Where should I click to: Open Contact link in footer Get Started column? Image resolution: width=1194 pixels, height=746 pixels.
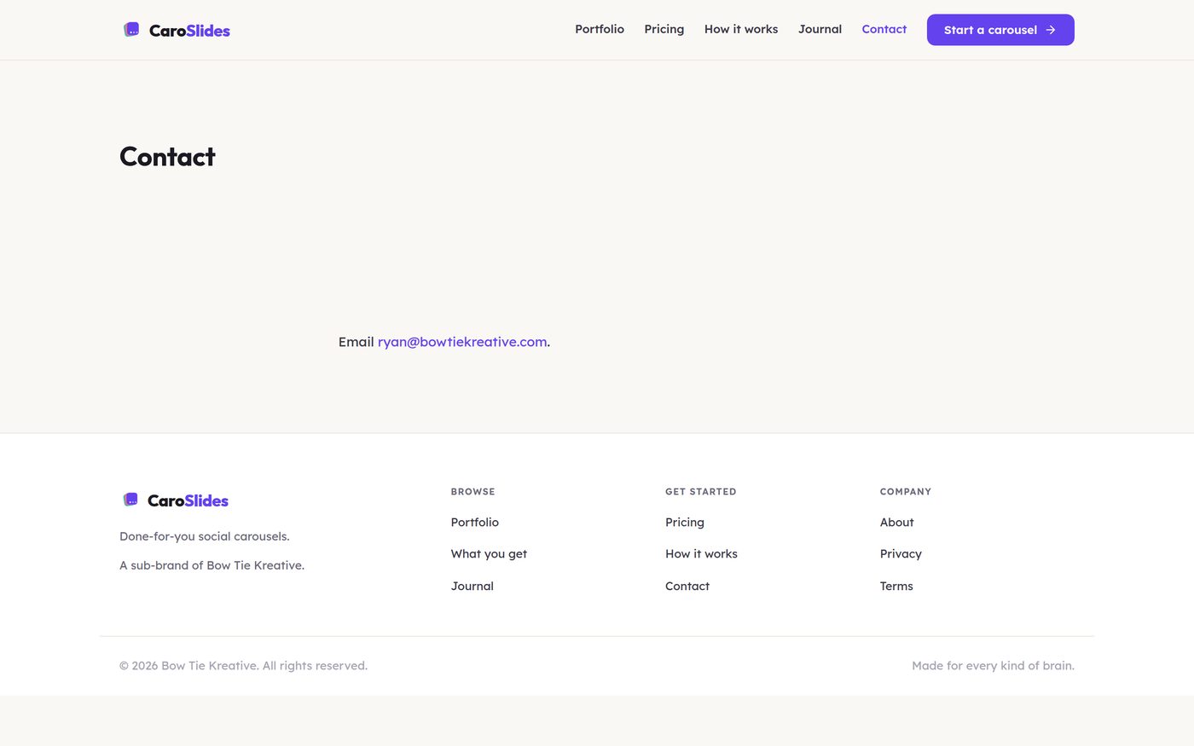pos(687,587)
